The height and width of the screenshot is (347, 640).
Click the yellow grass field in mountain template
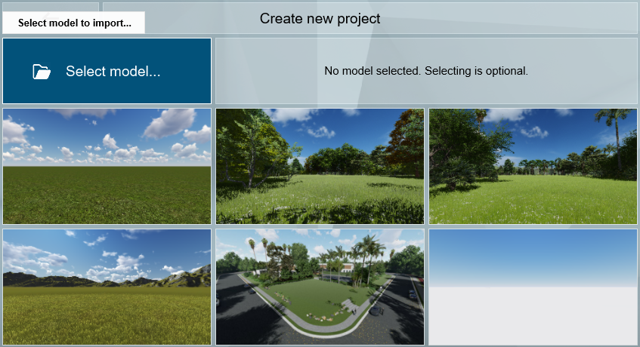107,317
